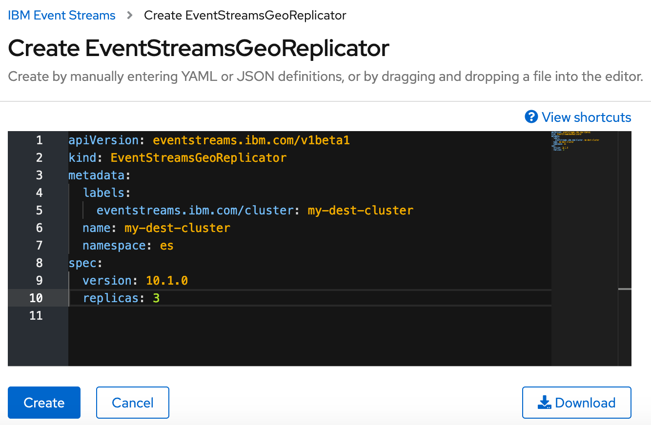Open the View shortcuts panel
The height and width of the screenshot is (425, 651).
586,117
